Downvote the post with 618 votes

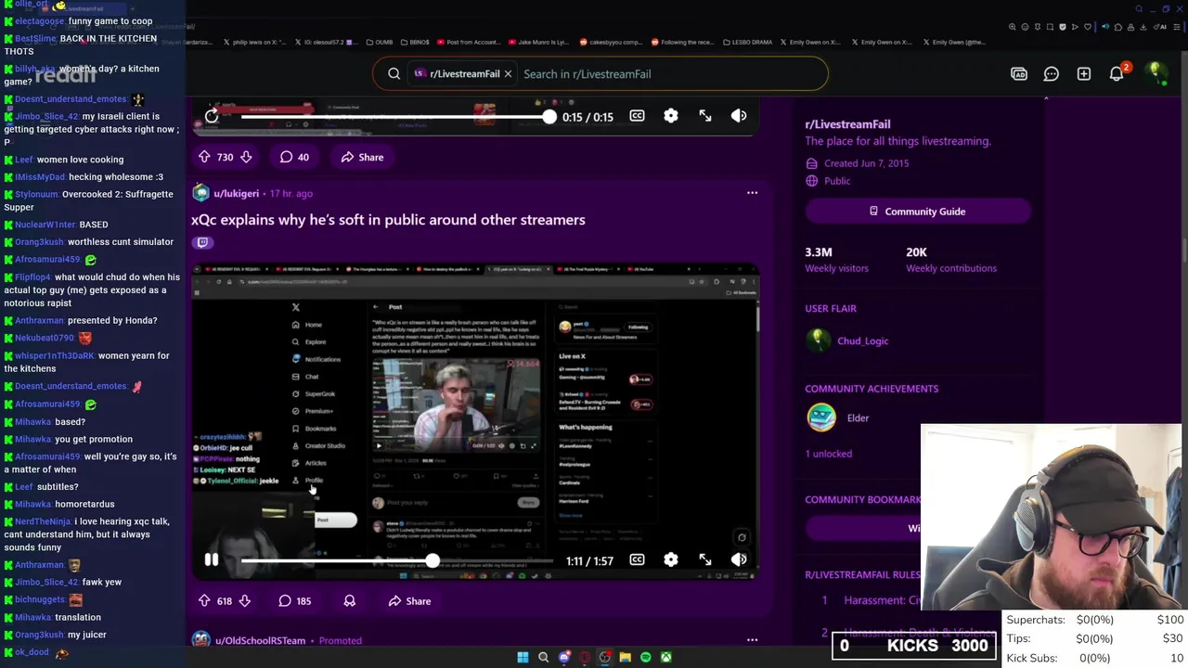[245, 600]
